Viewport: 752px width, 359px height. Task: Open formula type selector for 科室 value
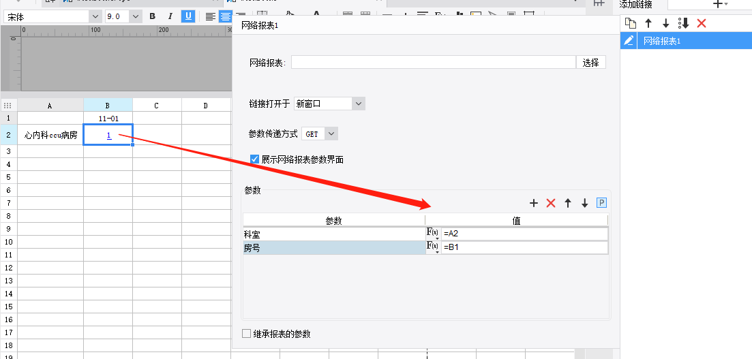tap(433, 234)
